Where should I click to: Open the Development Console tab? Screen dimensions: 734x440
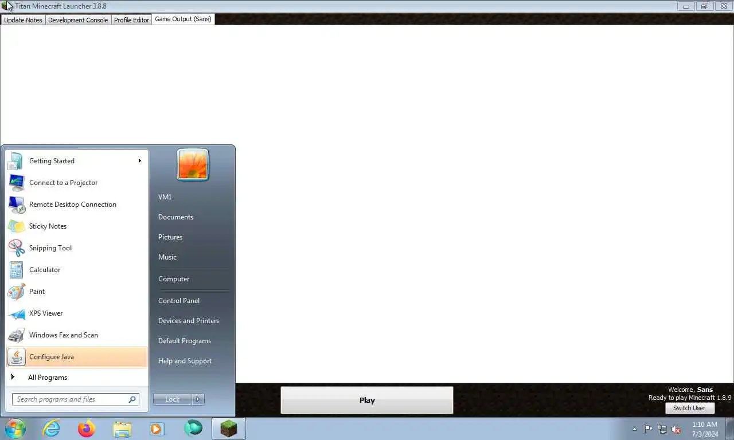[x=78, y=19]
